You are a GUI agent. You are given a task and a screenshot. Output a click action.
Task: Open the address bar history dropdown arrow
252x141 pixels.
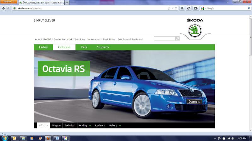pos(173,8)
